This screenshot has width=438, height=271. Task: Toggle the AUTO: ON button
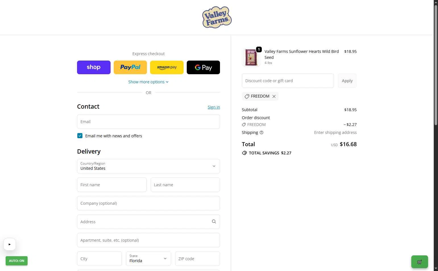pyautogui.click(x=16, y=261)
